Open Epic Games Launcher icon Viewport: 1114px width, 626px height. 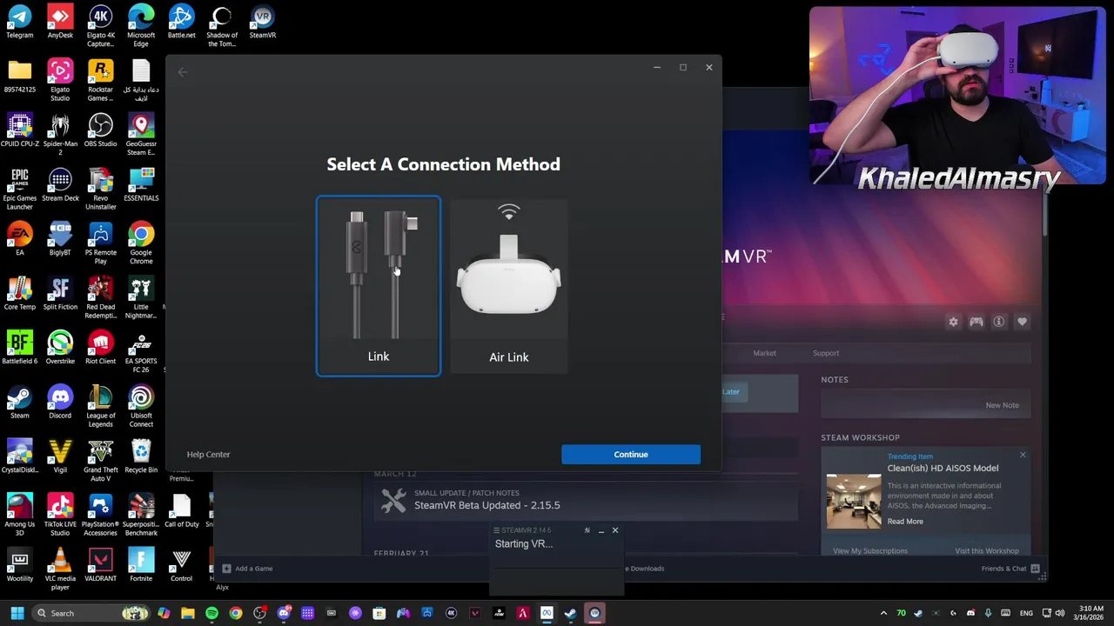point(19,190)
